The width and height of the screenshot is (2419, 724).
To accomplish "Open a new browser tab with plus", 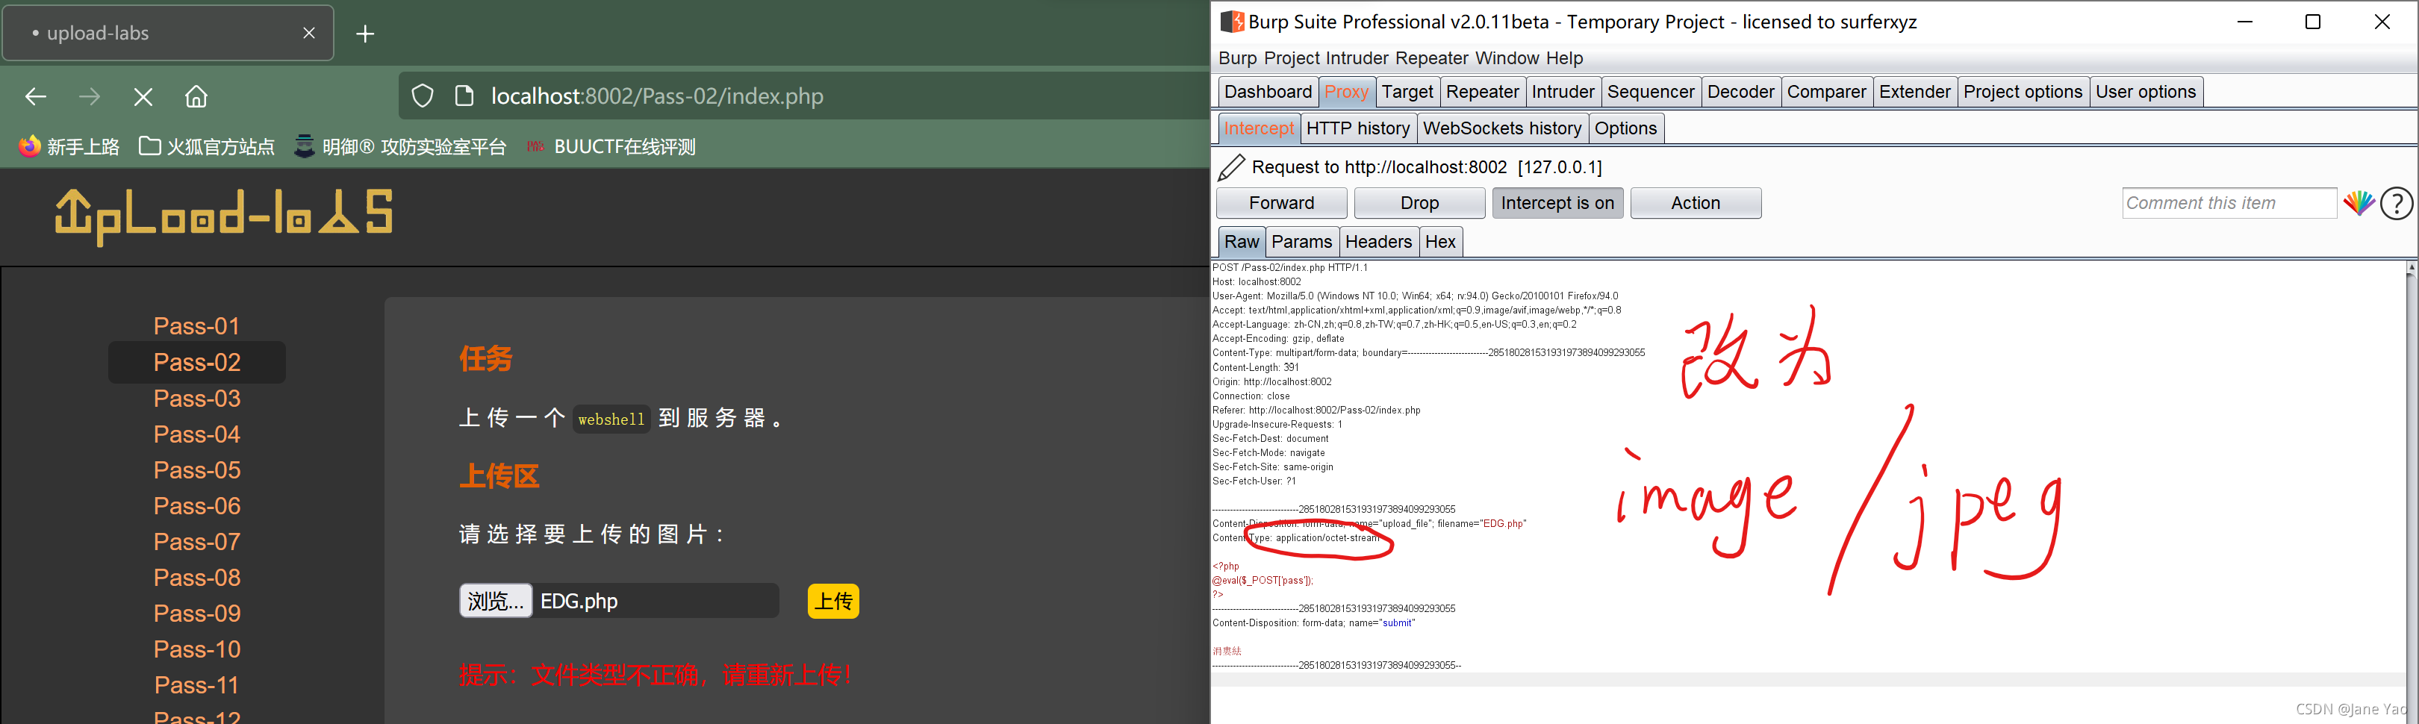I will point(365,34).
